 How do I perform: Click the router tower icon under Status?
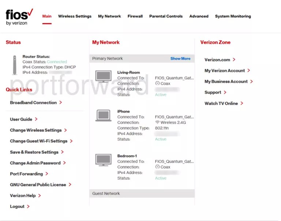click(15, 65)
